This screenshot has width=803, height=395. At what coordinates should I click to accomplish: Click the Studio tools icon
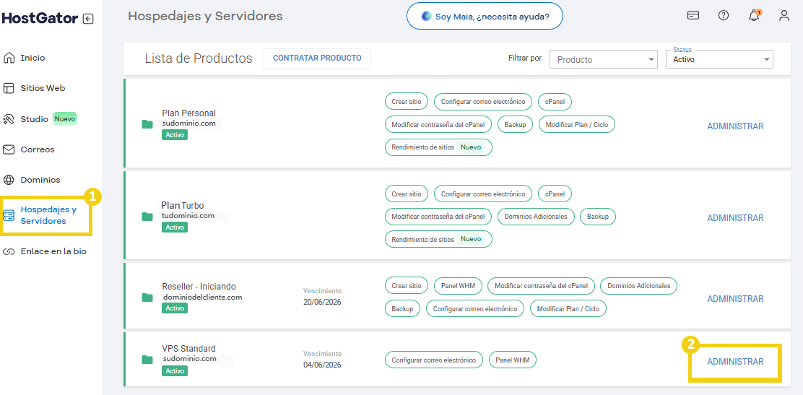pyautogui.click(x=9, y=119)
